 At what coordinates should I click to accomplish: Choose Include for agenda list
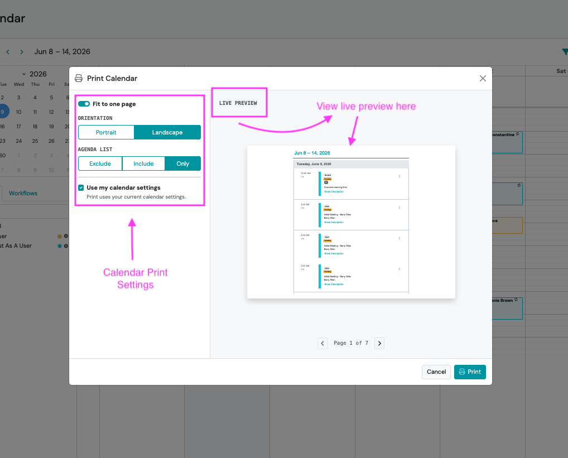[x=143, y=163]
